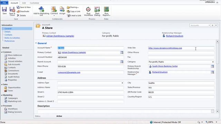Collapse the Sales group
This screenshot has width=221, height=124.
2,84
